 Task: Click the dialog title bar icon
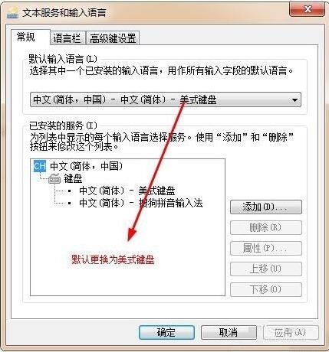[12, 13]
